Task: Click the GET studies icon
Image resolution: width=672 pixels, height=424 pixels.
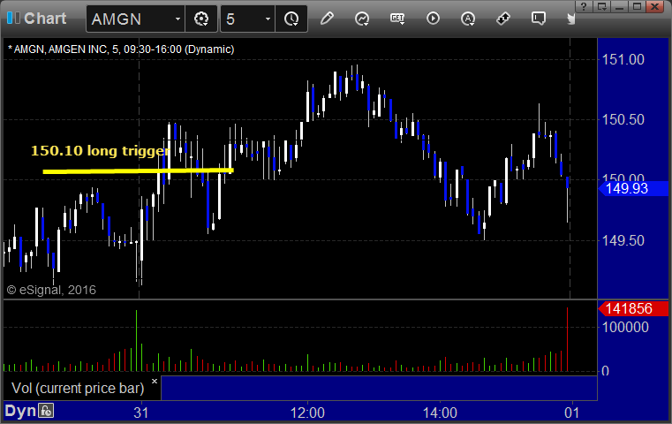Action: (x=397, y=19)
